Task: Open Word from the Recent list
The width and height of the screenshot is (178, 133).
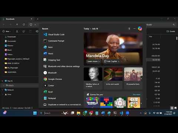Action: tap(48, 54)
